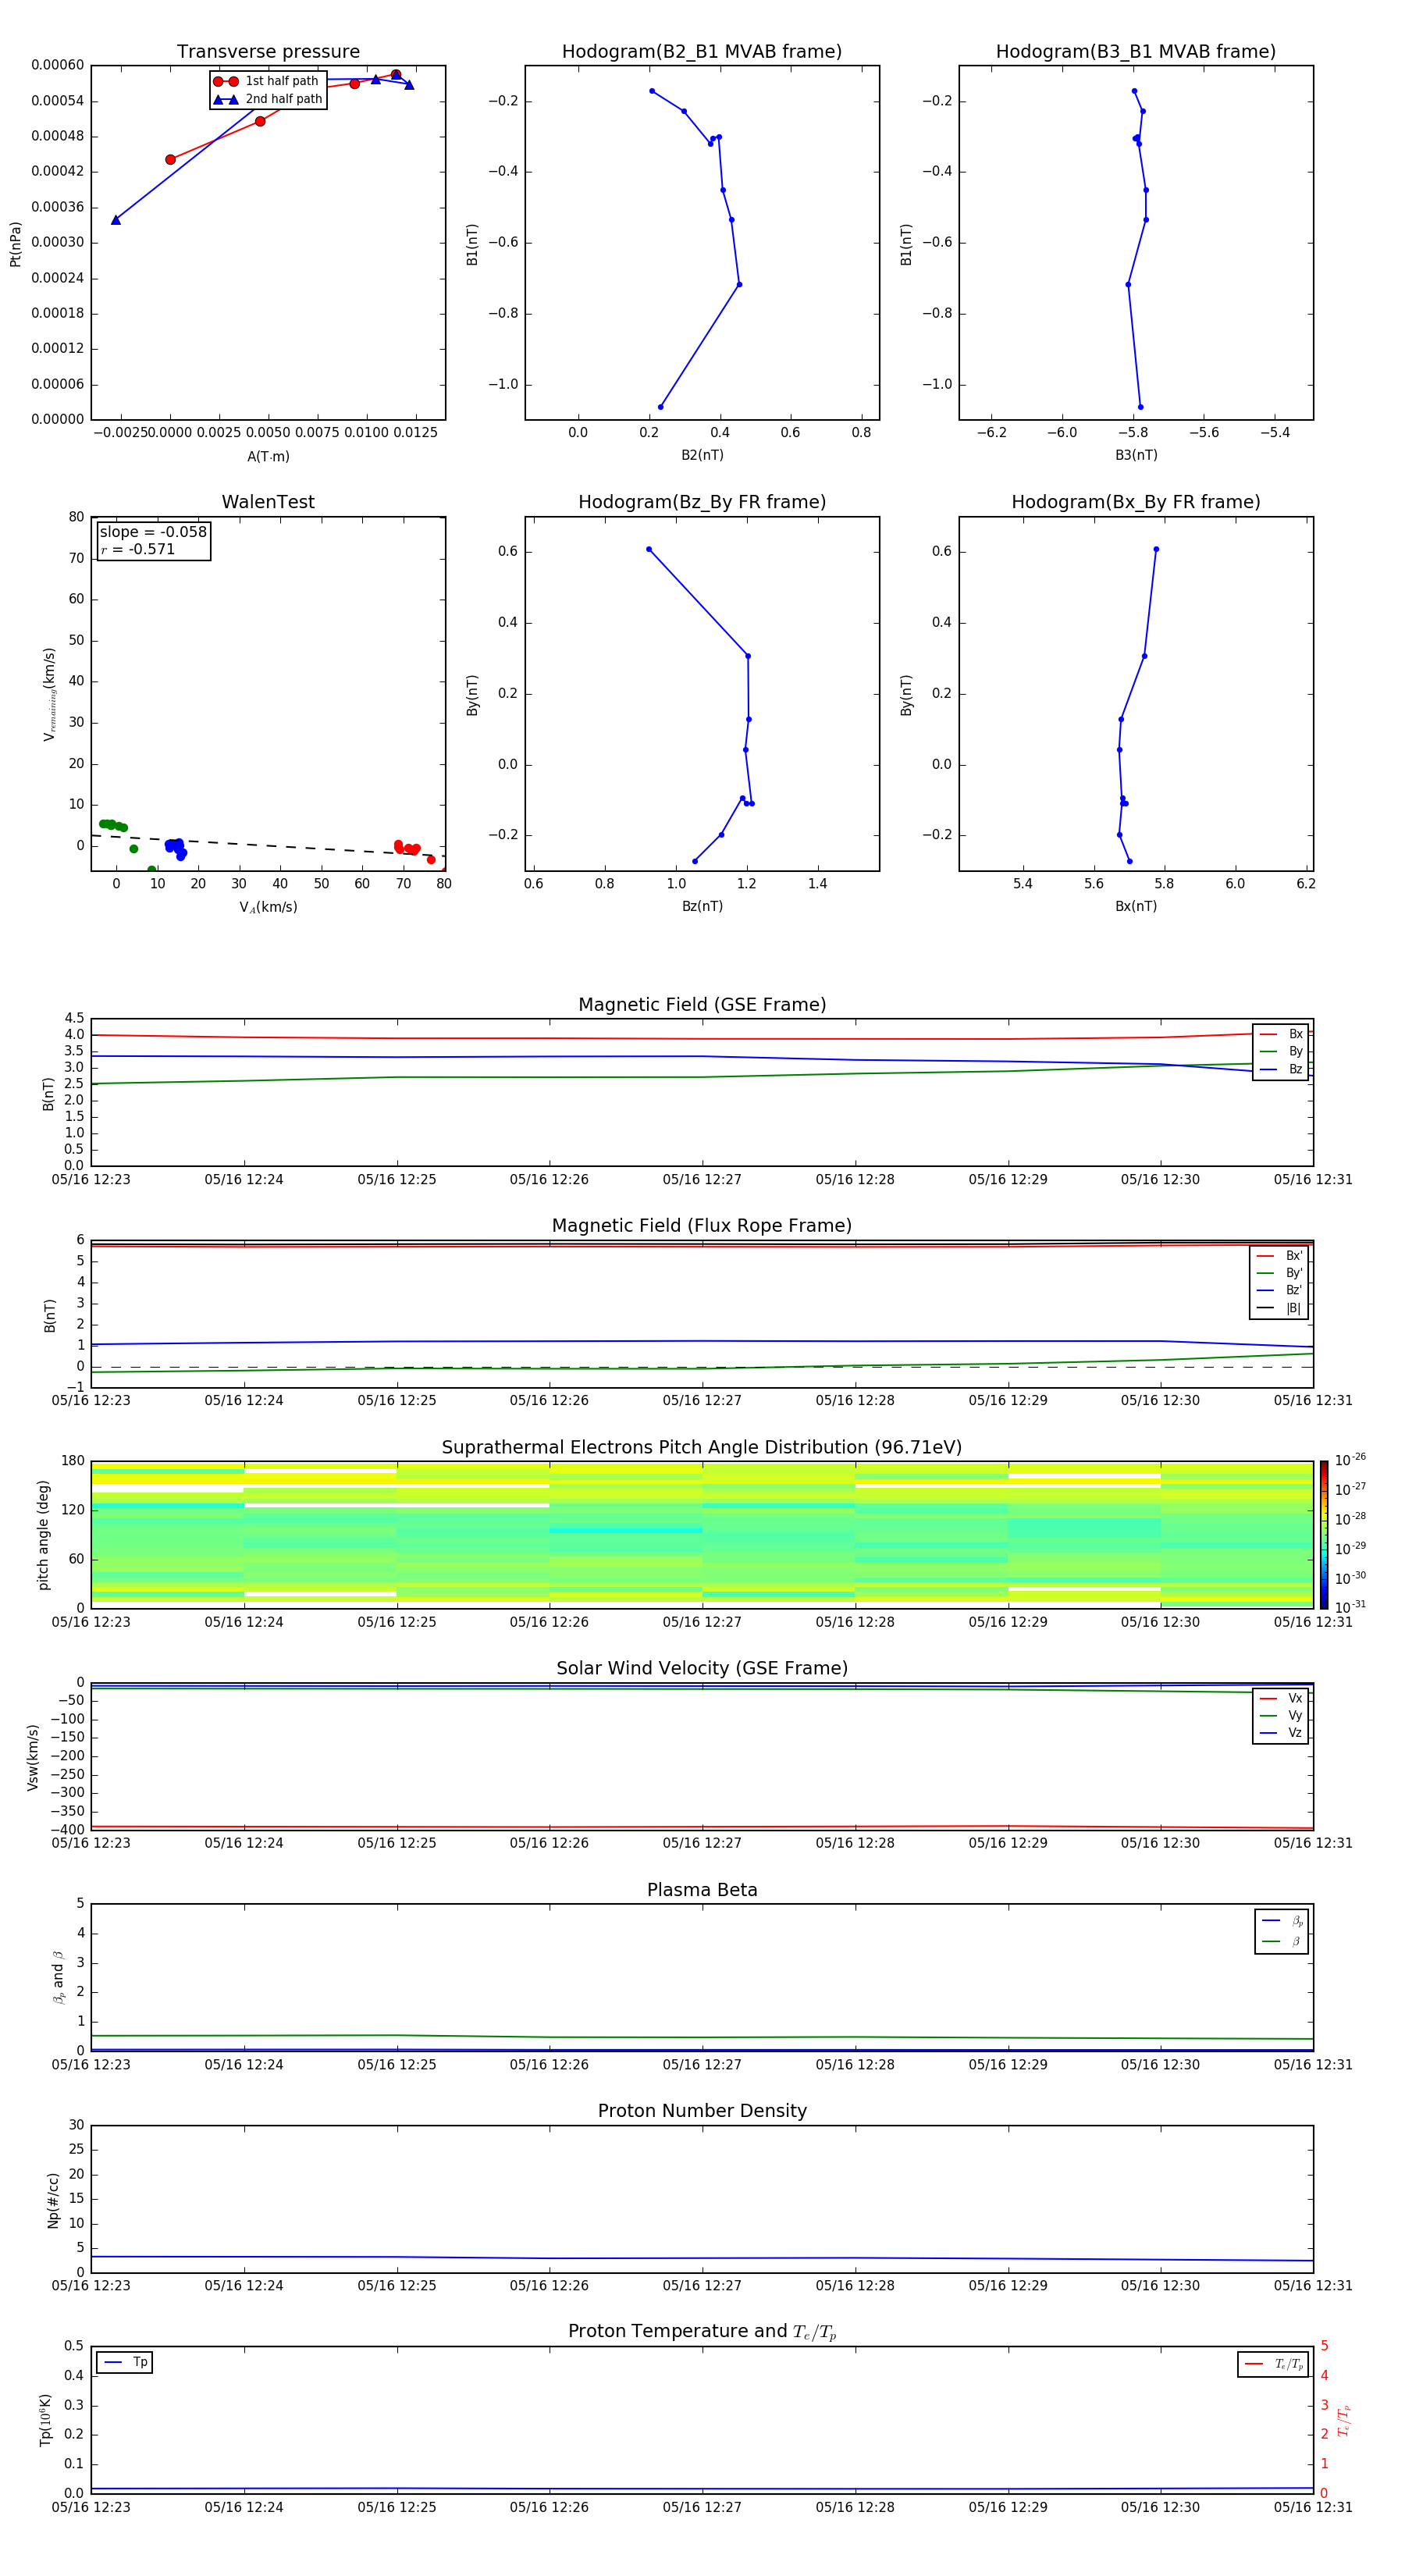Image resolution: width=1405 pixels, height=2576 pixels.
Task: Select the By' entry in the flux rope legend
Action: click(1279, 1274)
